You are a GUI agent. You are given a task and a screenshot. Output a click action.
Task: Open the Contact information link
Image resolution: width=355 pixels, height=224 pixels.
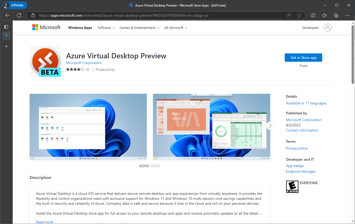pyautogui.click(x=302, y=130)
